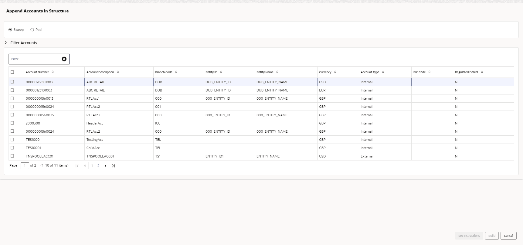This screenshot has width=523, height=245.
Task: Open page 2 of results
Action: point(98,166)
